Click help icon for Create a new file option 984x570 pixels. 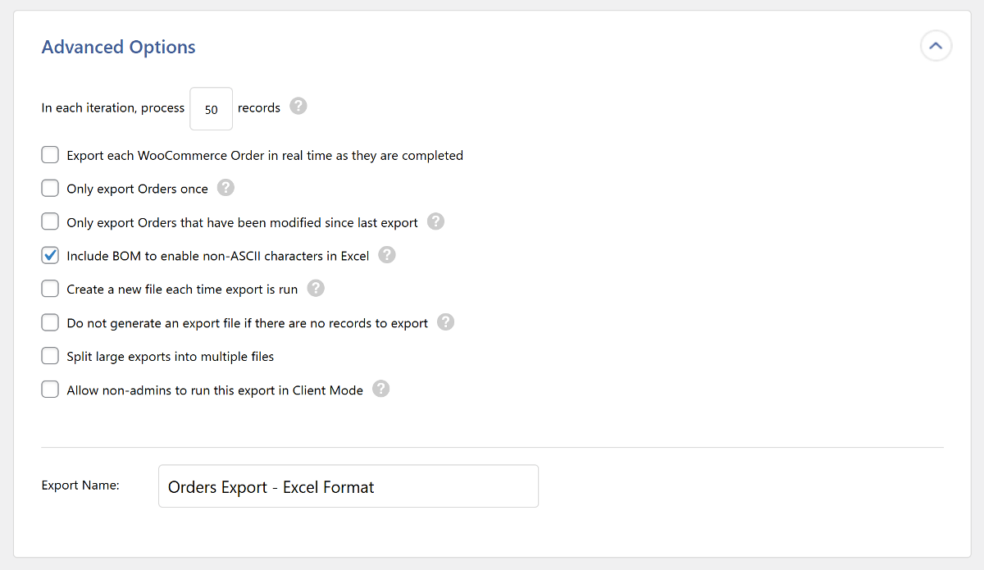tap(316, 289)
